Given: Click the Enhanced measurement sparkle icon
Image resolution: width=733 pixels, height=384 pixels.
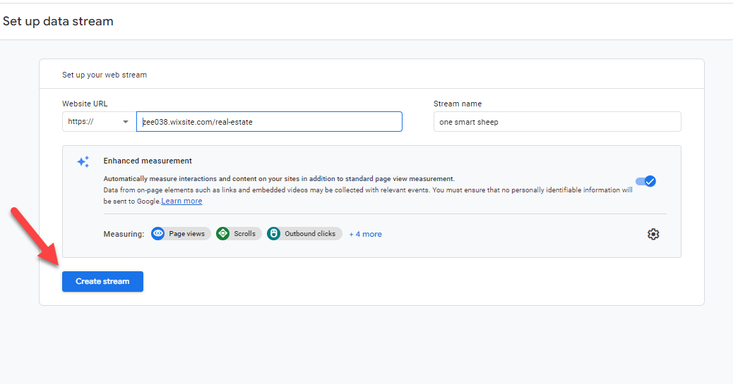Looking at the screenshot, I should click(x=83, y=161).
